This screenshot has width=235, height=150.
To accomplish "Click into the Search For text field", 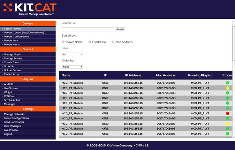I will tap(88, 29).
